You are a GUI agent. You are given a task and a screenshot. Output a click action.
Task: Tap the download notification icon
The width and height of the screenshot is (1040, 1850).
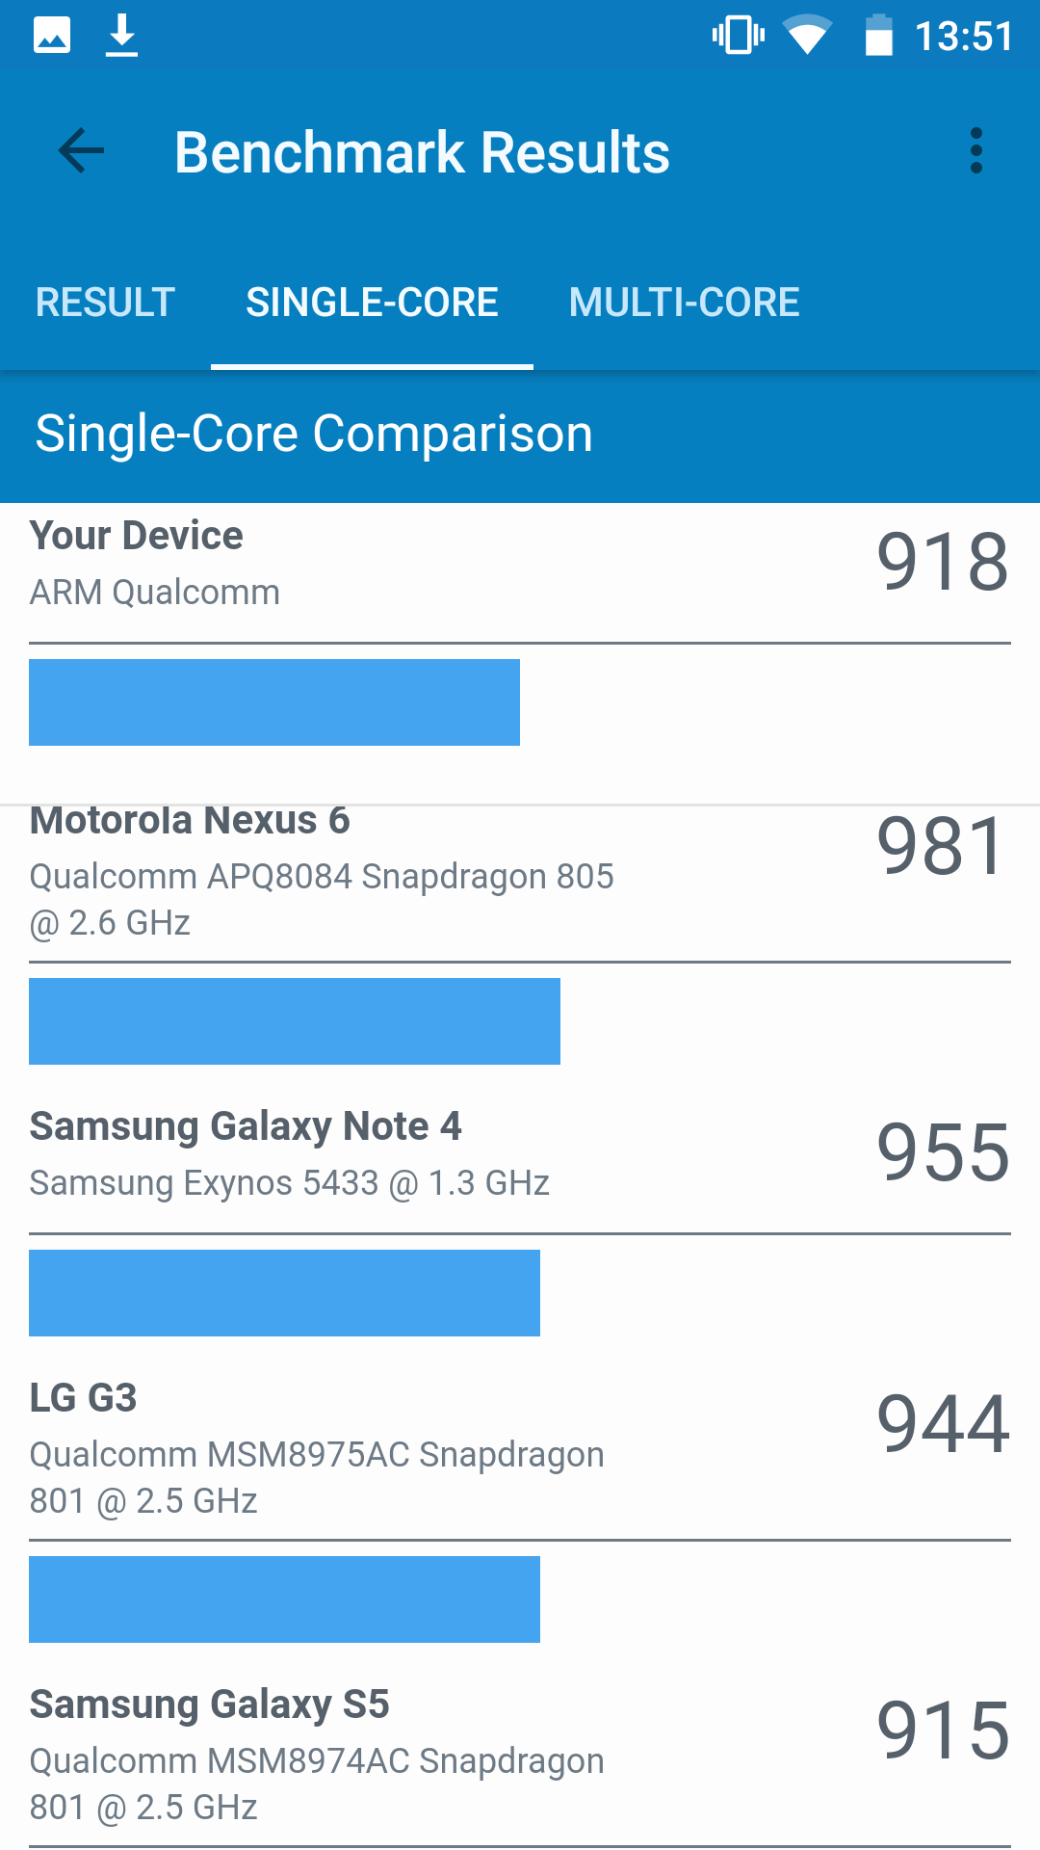point(121,36)
